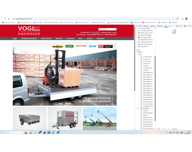Select 1-humbaur.png in the frames tree

(x=147, y=57)
